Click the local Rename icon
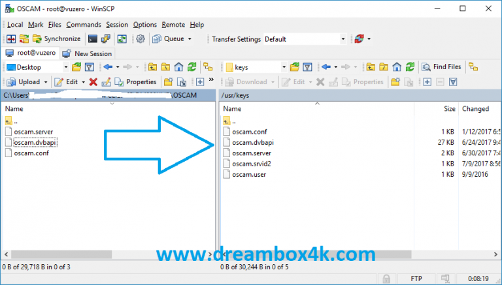502x285 pixels. (106, 82)
